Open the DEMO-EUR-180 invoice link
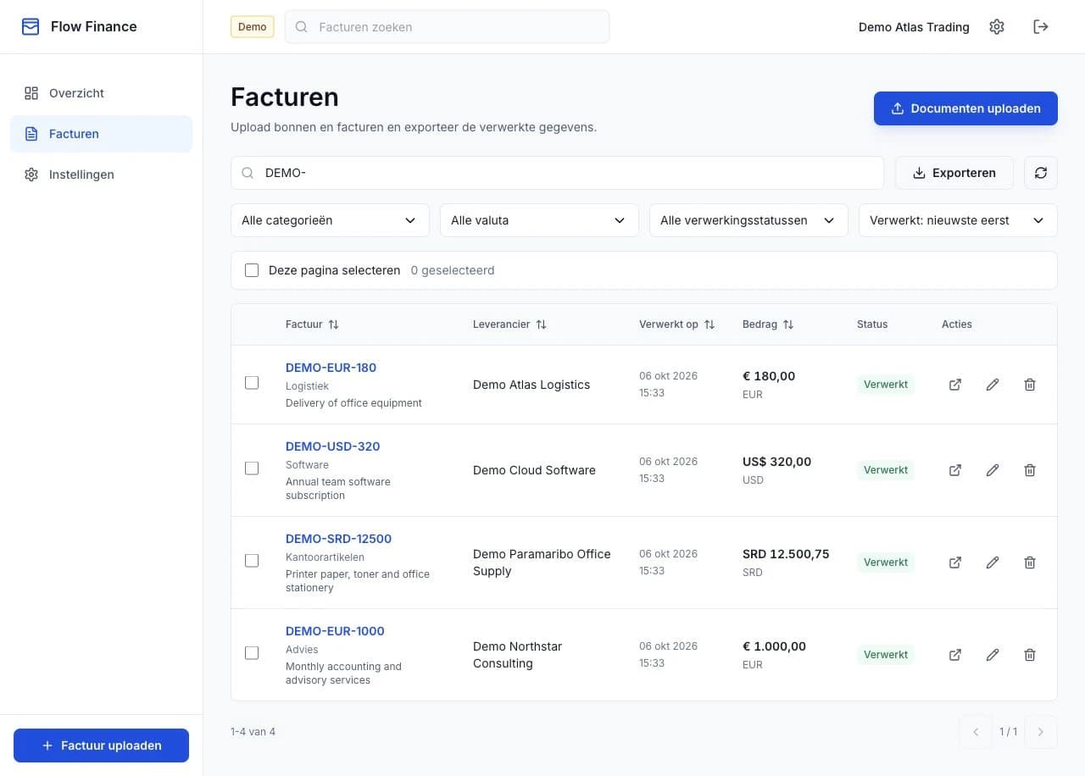The width and height of the screenshot is (1085, 776). tap(331, 368)
